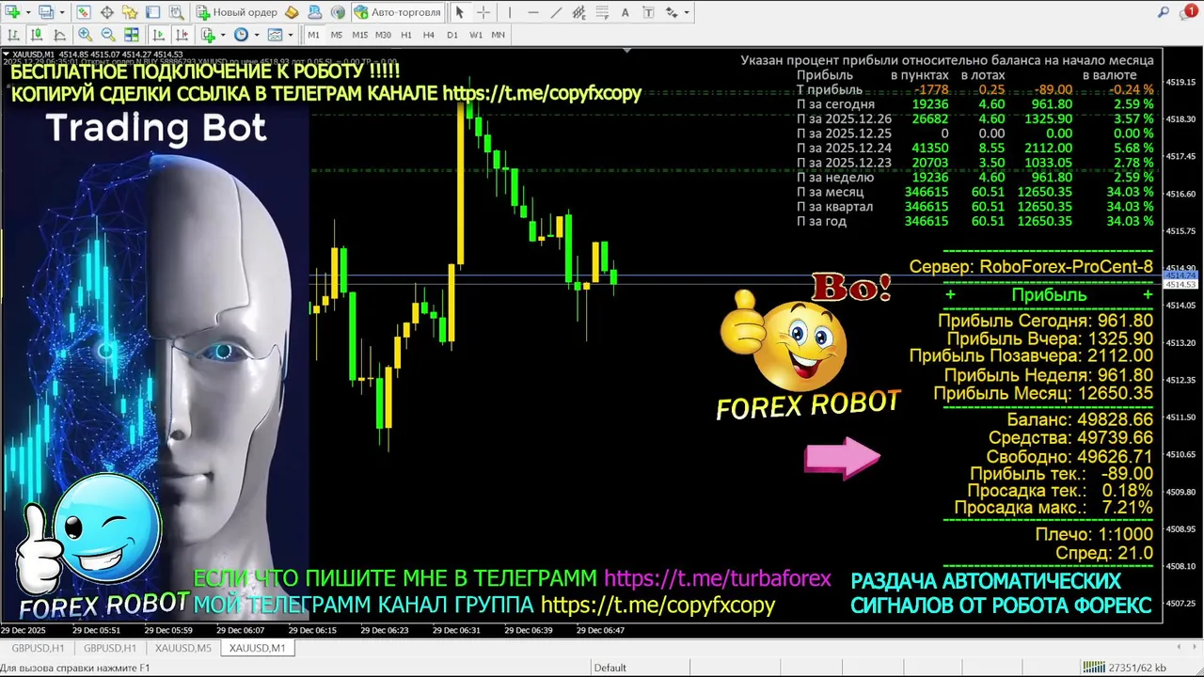The width and height of the screenshot is (1204, 677).
Task: Select the W1 timeframe
Action: [x=476, y=35]
